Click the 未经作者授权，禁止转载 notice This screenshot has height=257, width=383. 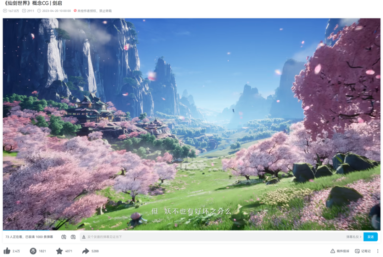[x=93, y=11]
